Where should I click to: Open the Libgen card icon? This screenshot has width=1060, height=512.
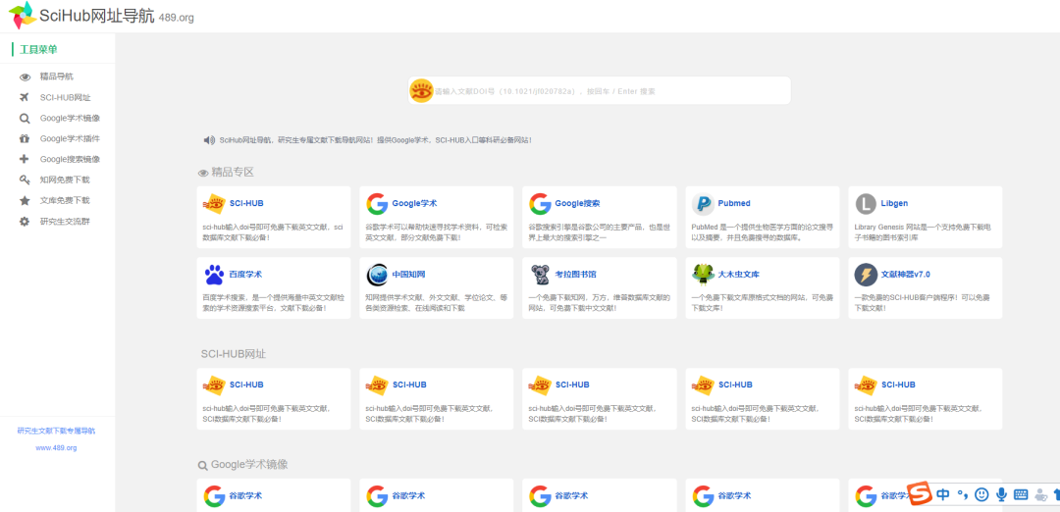click(866, 204)
